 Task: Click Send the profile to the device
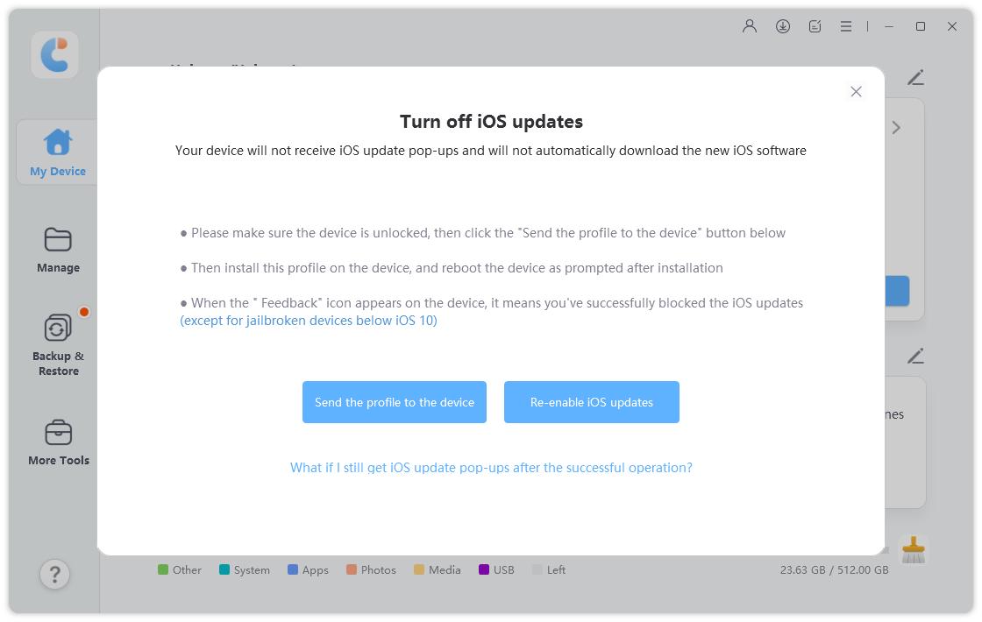pos(395,402)
